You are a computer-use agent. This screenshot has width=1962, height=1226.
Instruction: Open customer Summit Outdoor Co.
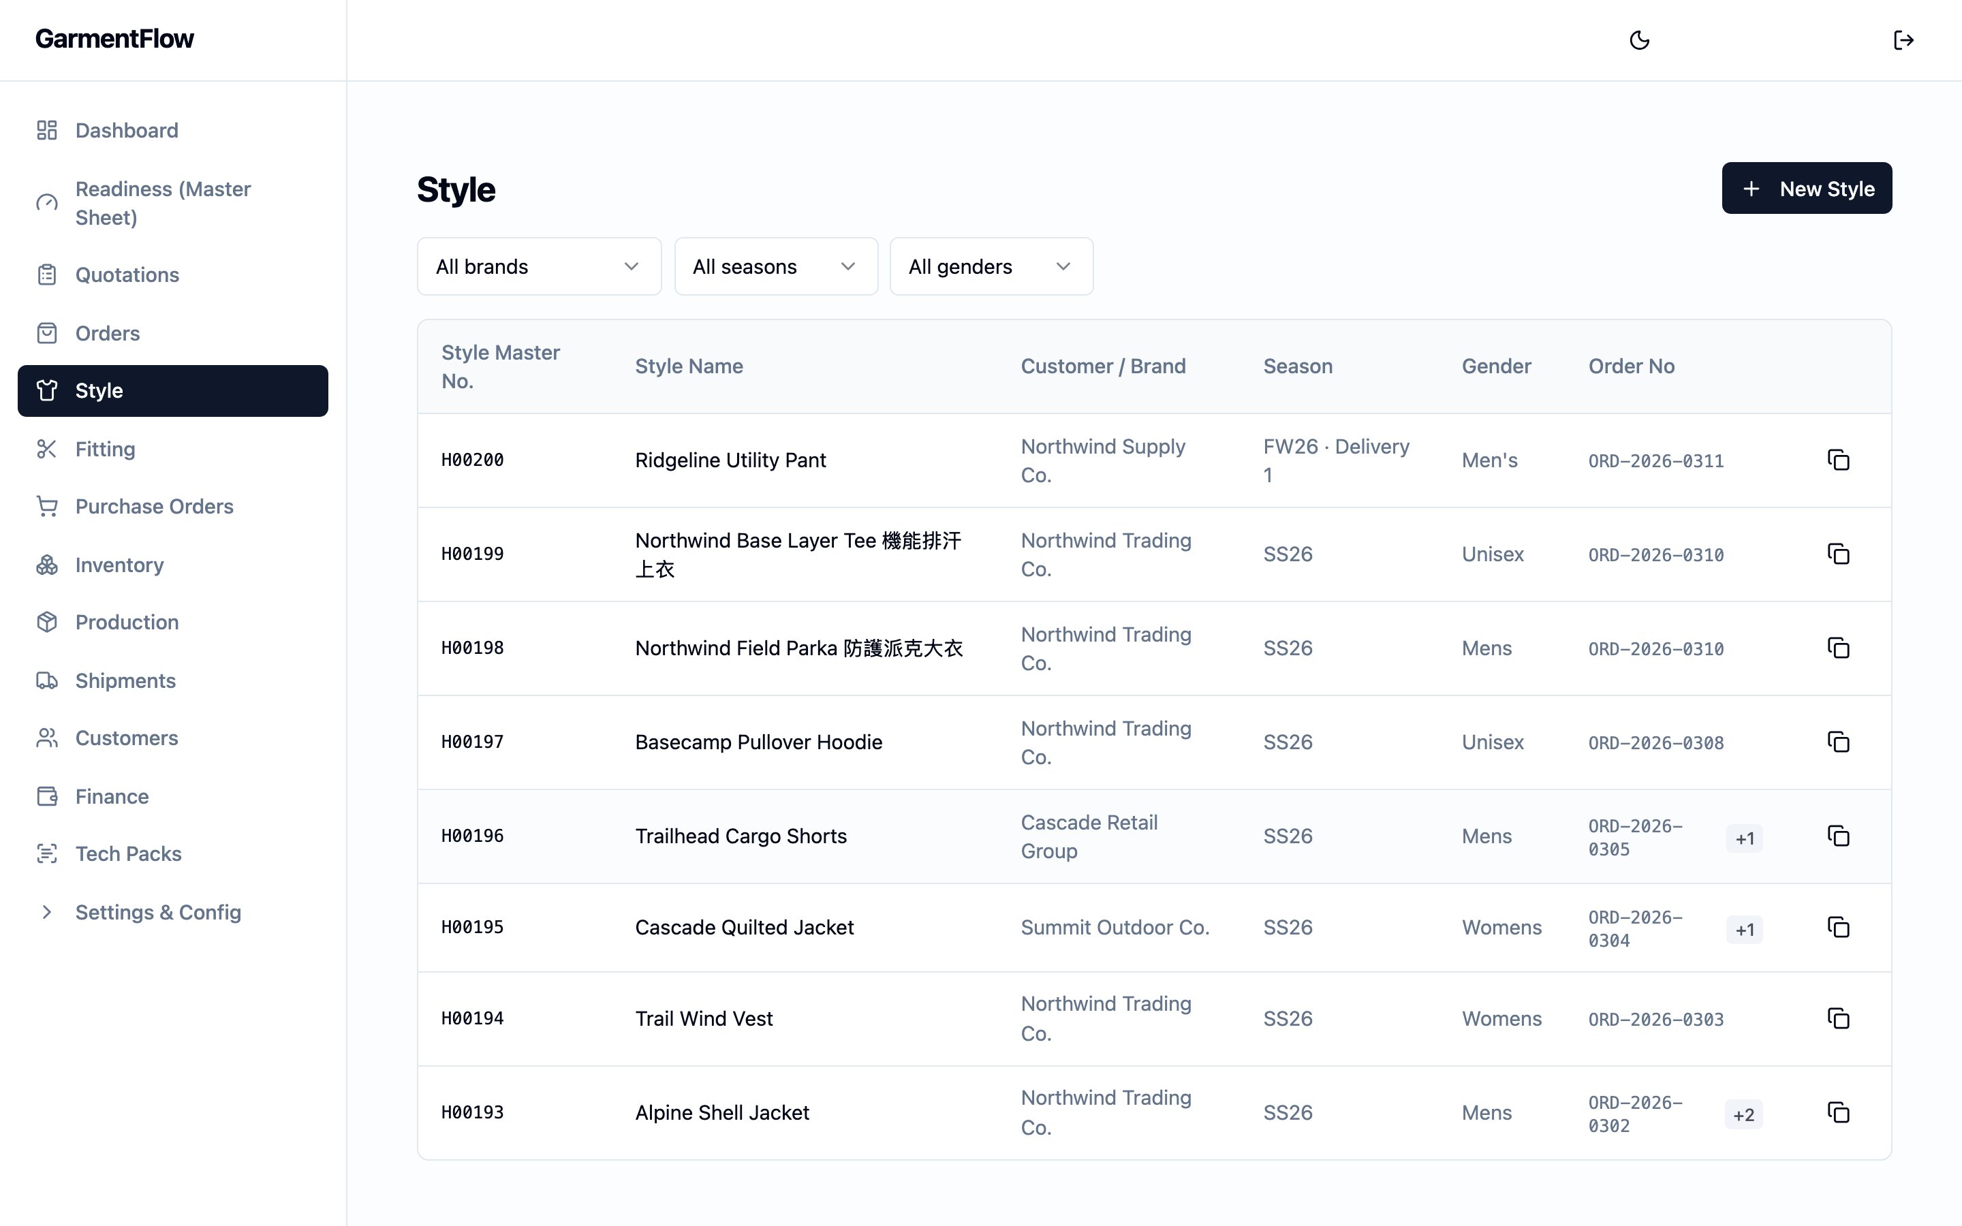pyautogui.click(x=1115, y=927)
